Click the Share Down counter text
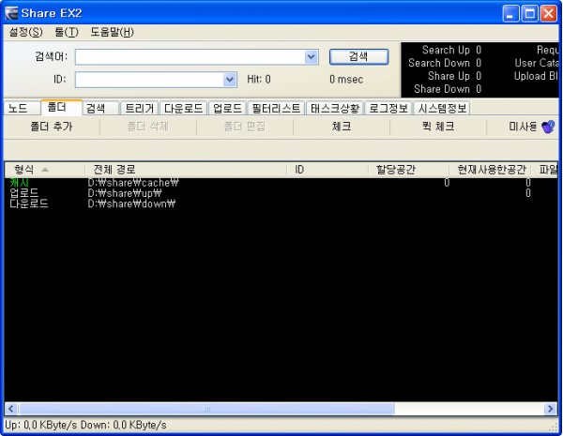 (448, 89)
